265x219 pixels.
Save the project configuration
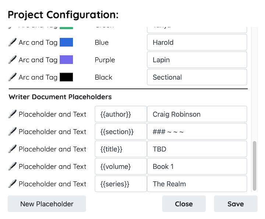click(x=236, y=204)
